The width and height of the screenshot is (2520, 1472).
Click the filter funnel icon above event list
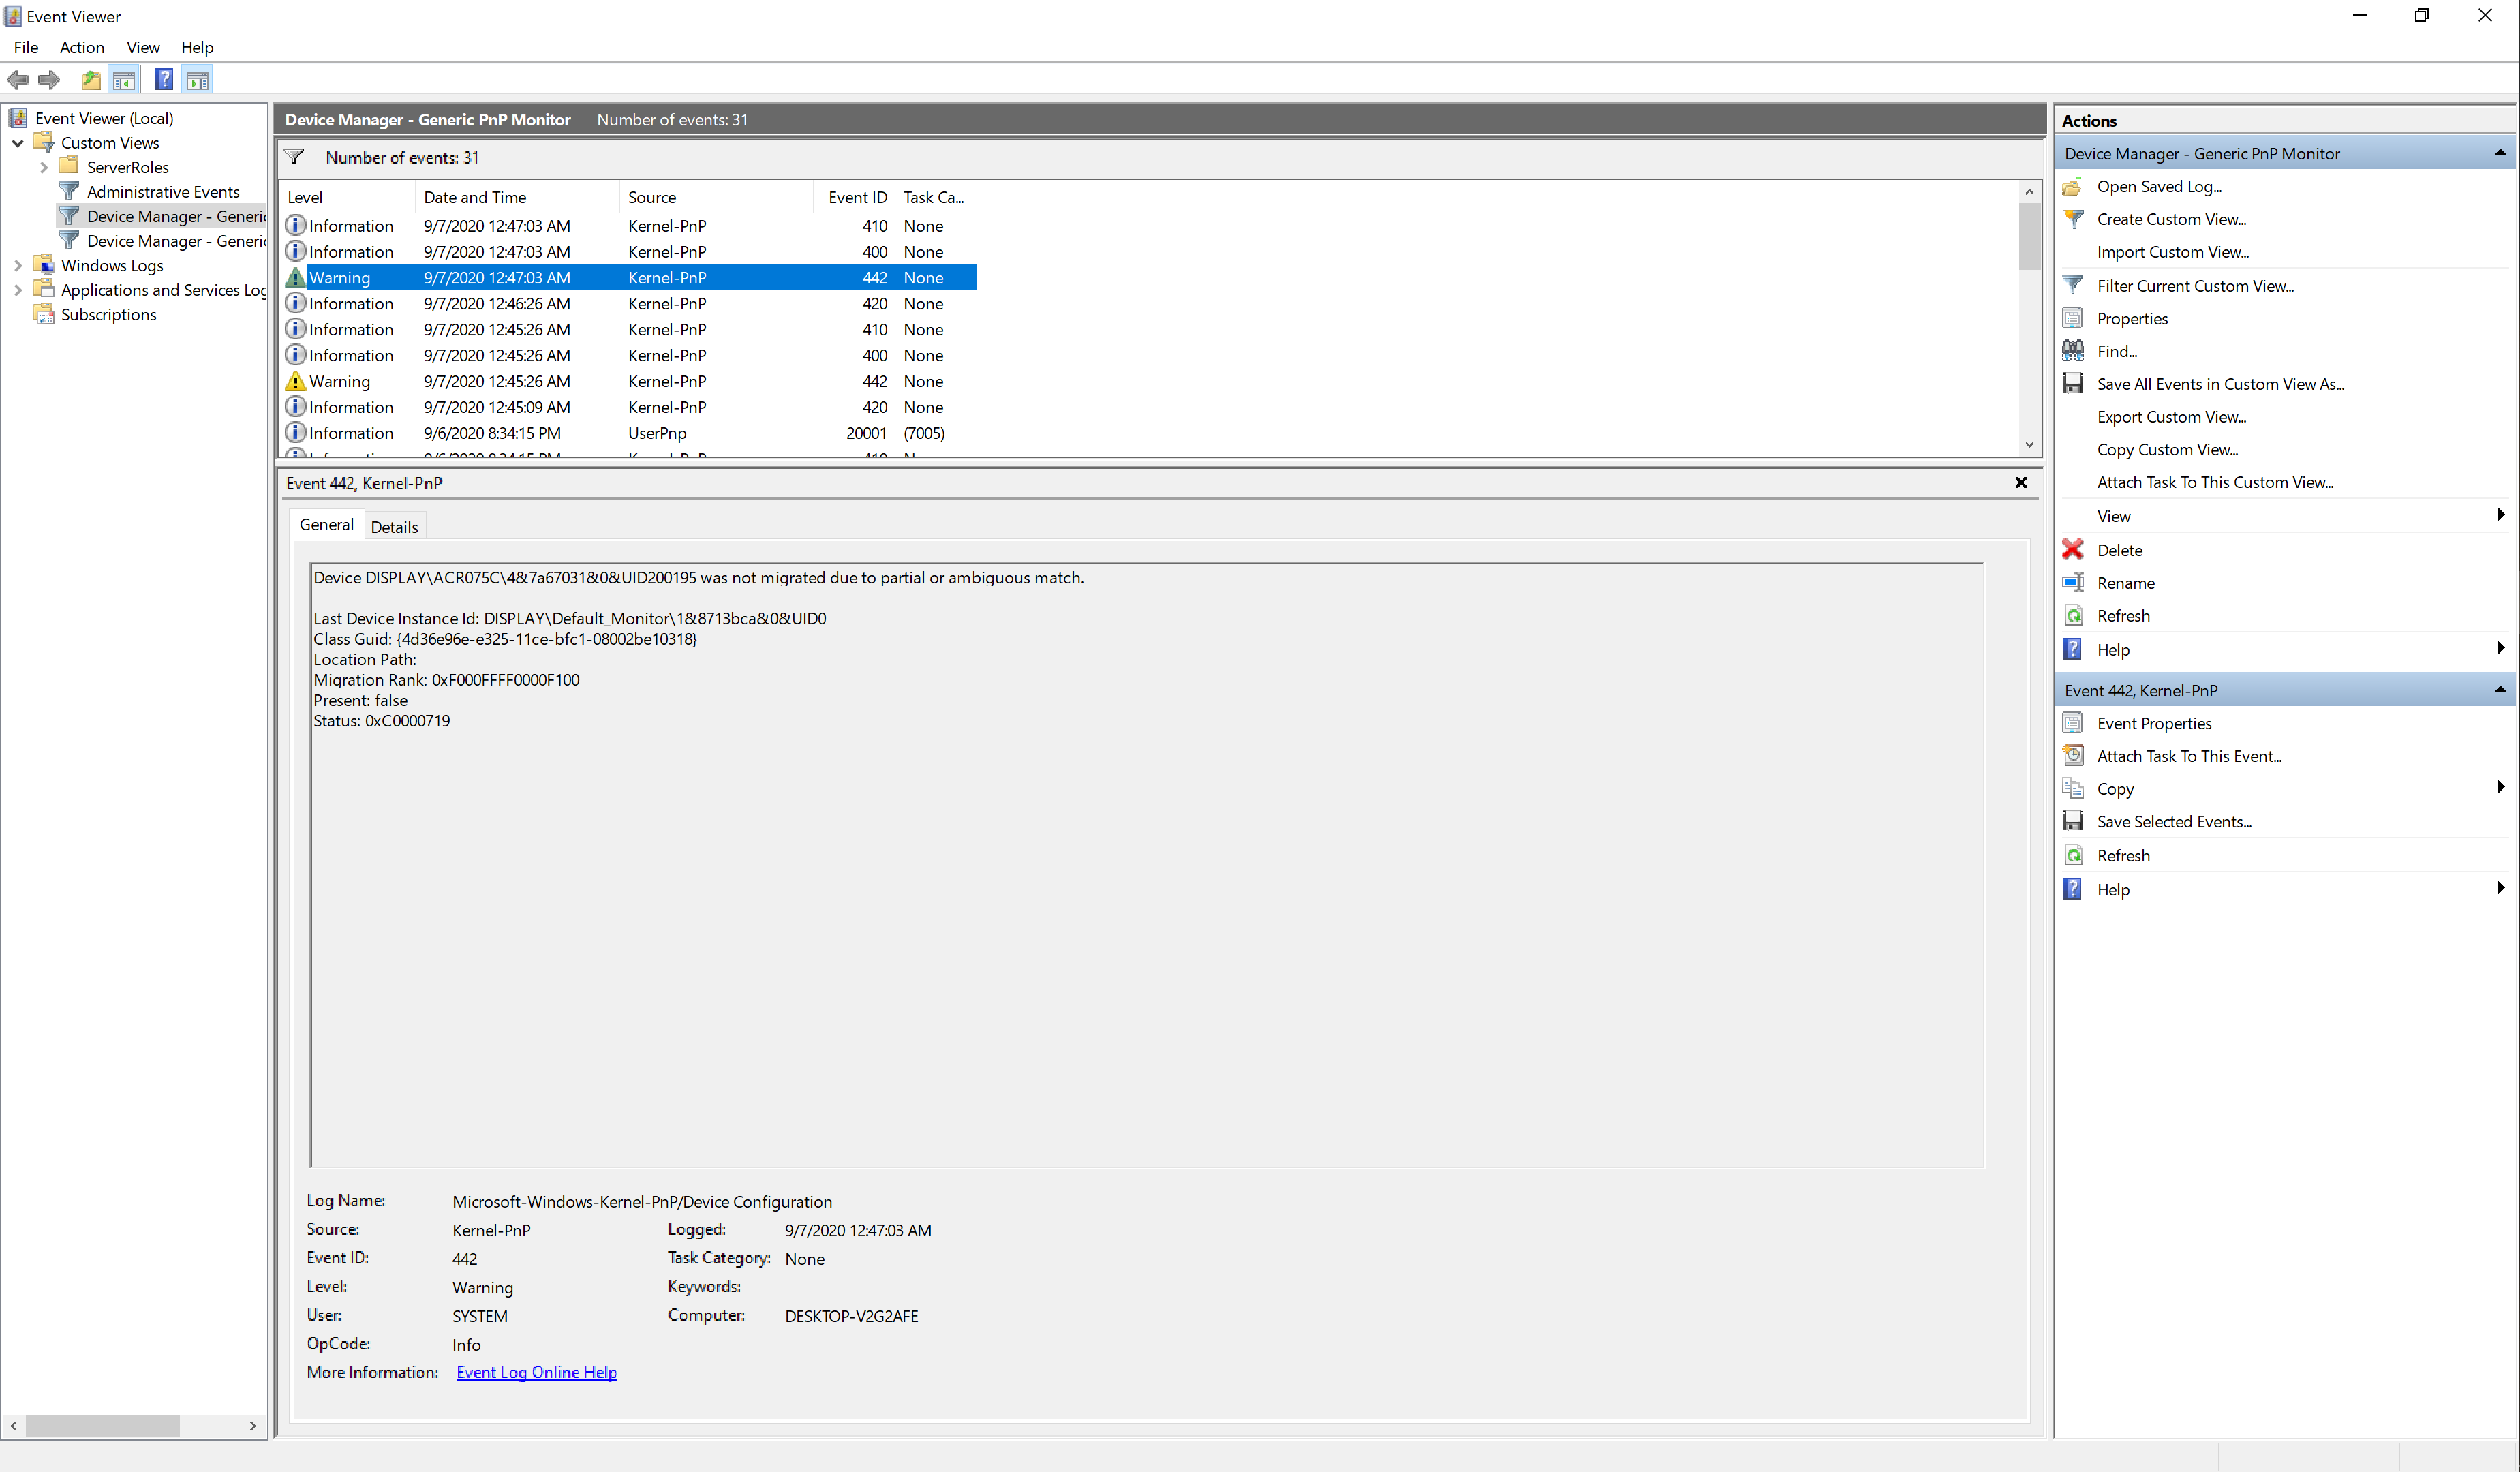point(294,157)
